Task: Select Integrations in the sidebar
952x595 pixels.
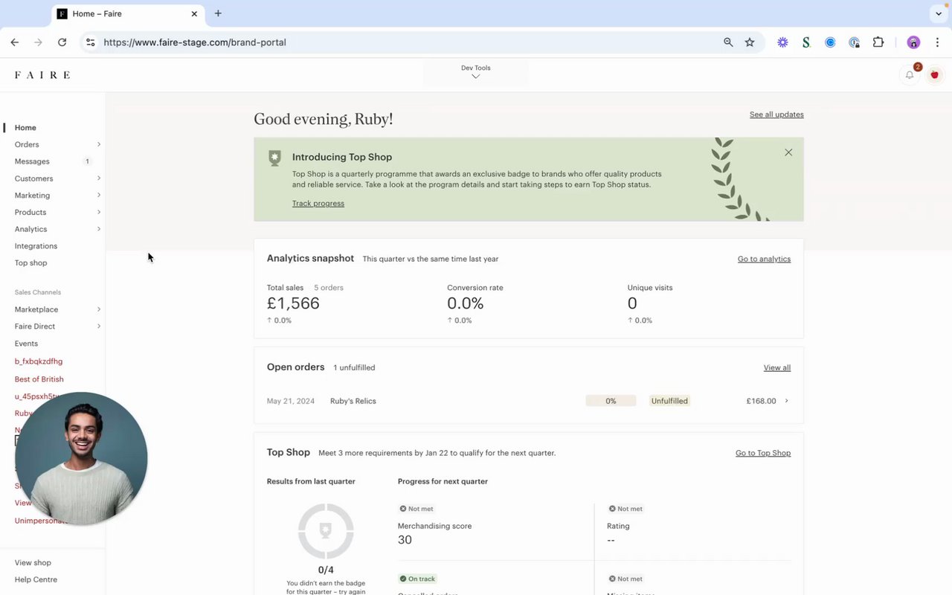Action: point(36,246)
